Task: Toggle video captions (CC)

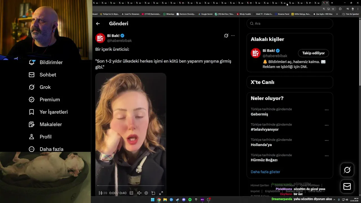Action: (131, 193)
